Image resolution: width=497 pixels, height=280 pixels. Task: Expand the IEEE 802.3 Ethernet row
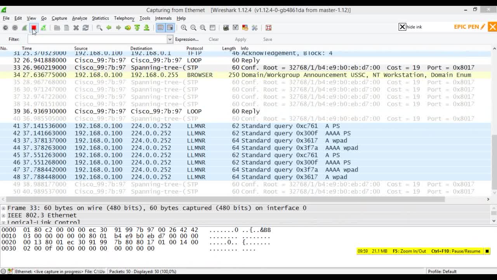tap(3, 215)
